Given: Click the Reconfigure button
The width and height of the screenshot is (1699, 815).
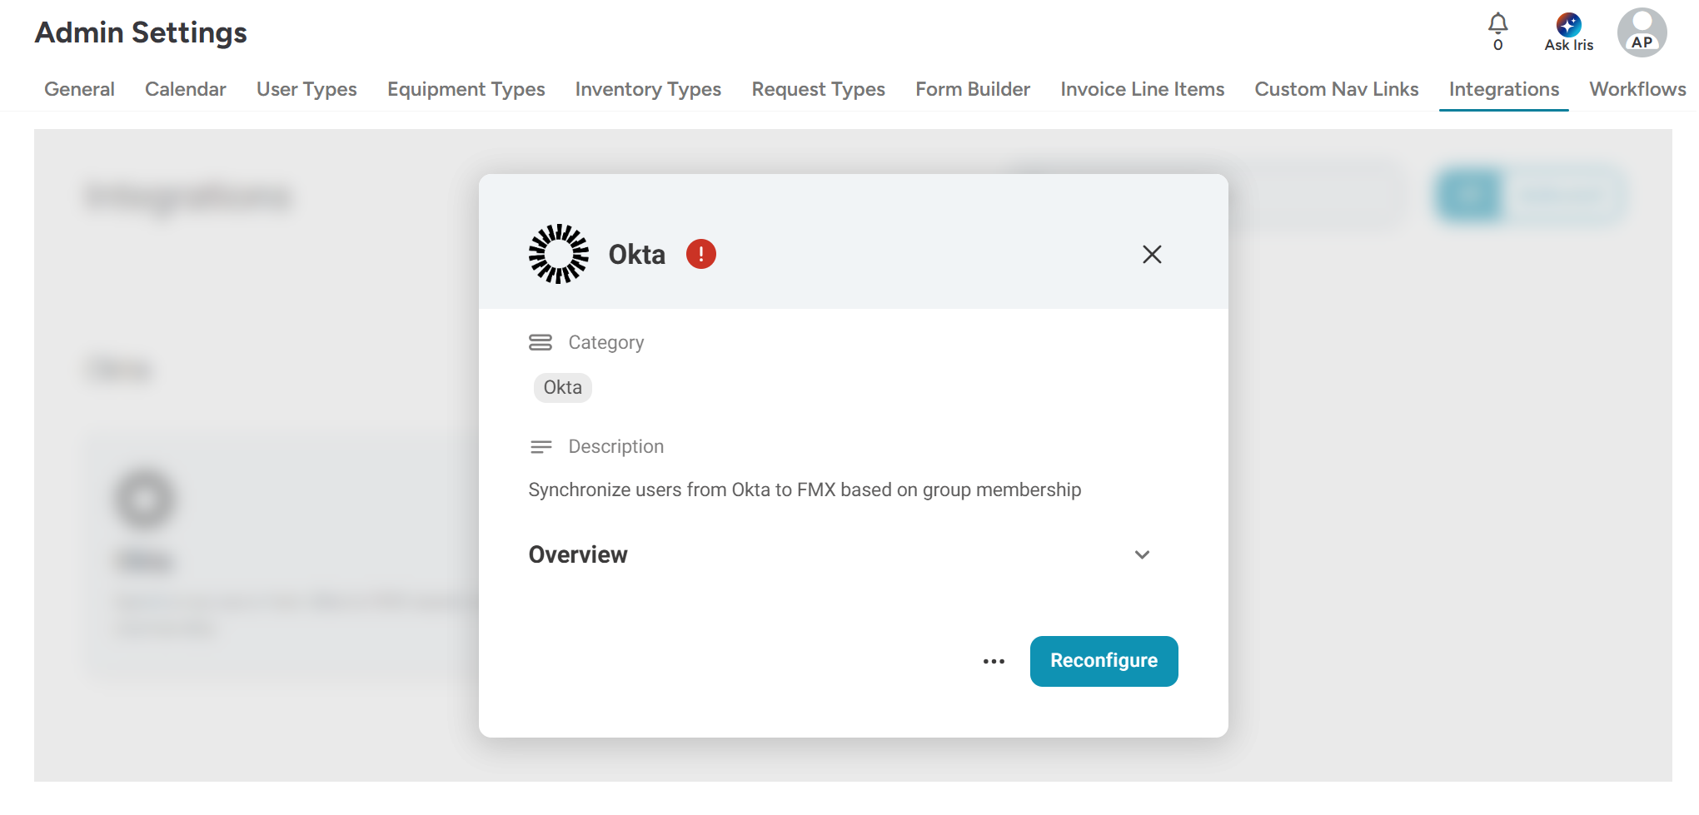Looking at the screenshot, I should point(1104,661).
